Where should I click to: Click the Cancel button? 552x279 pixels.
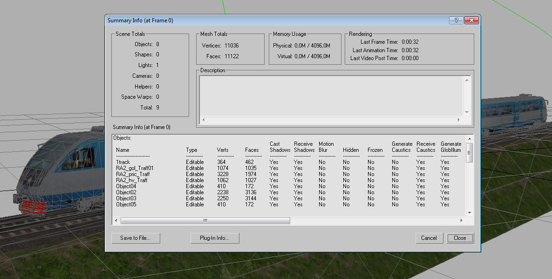429,238
